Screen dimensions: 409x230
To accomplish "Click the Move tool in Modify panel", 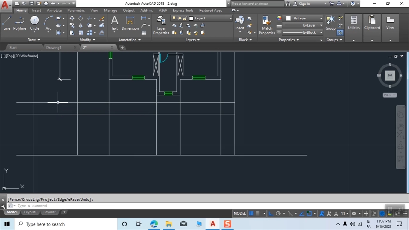I will click(72, 19).
